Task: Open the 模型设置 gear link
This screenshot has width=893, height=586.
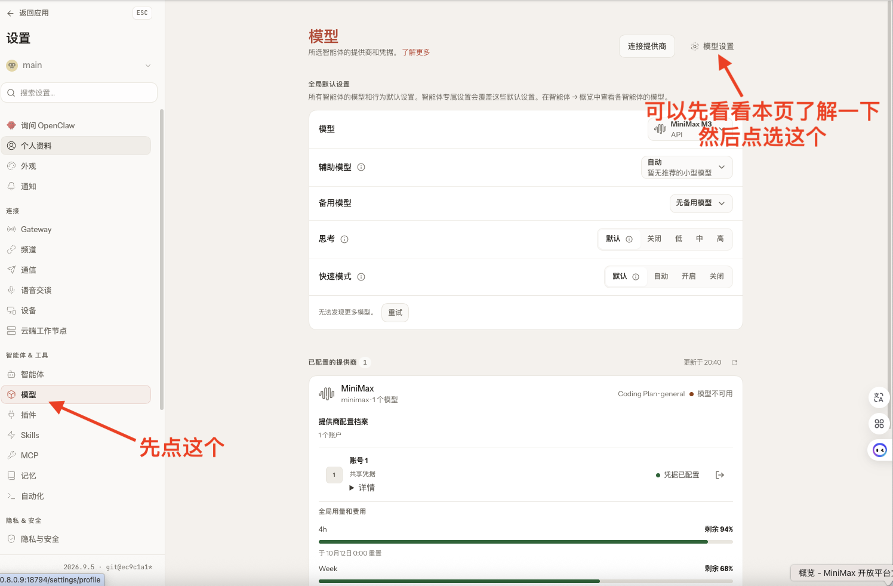Action: [712, 46]
